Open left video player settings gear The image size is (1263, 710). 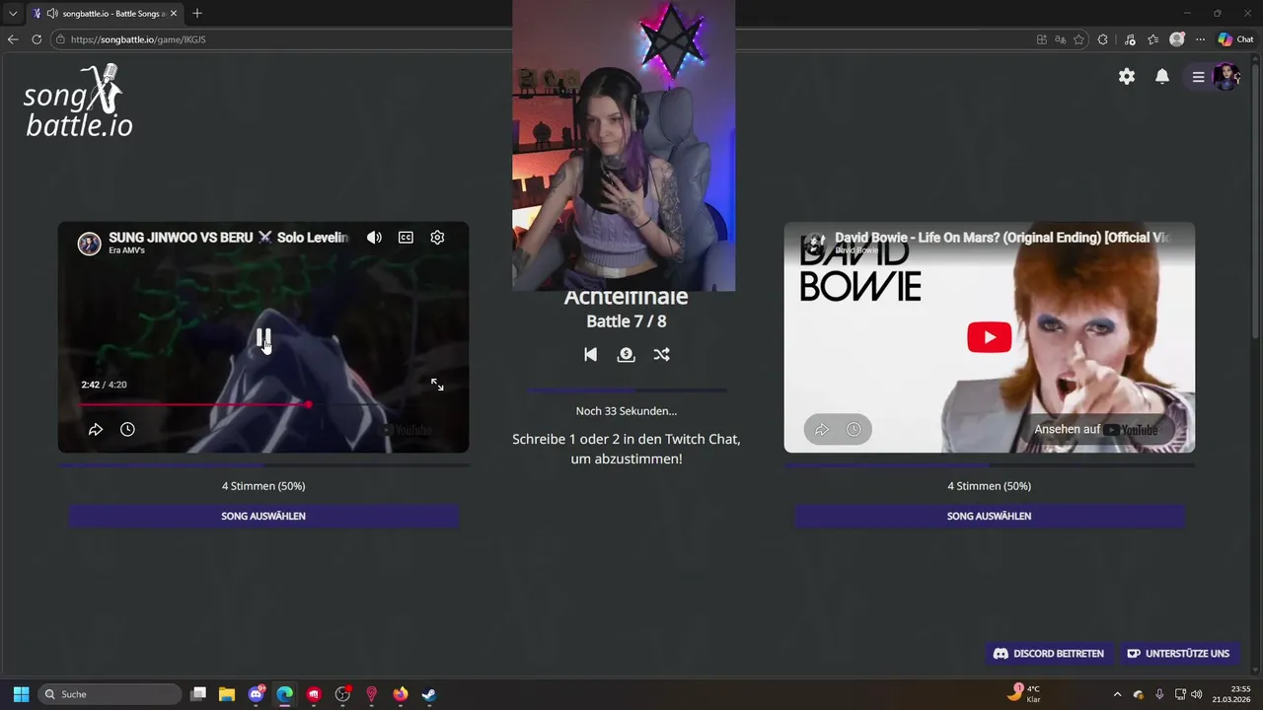437,238
